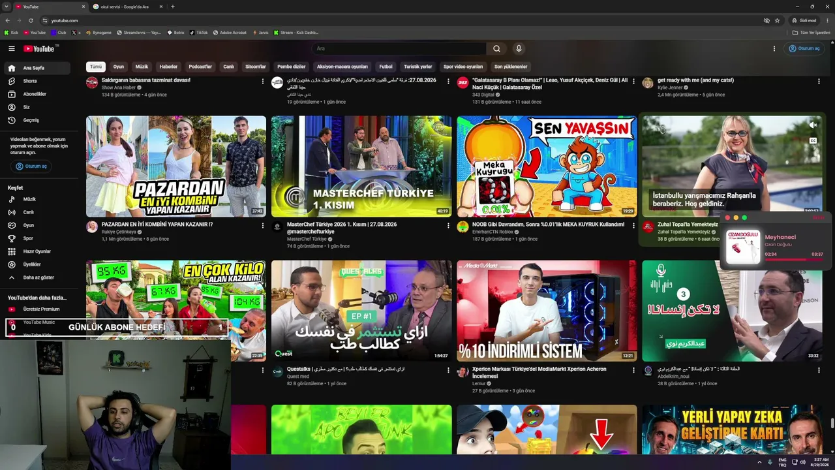Open Chrome's three-dot menu

tap(827, 20)
